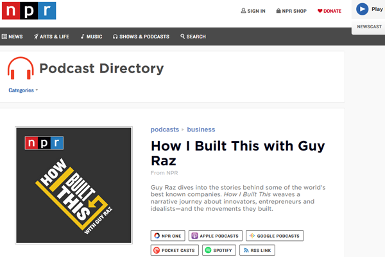Click the NPR ONE button label
The width and height of the screenshot is (385, 257).
coord(171,236)
